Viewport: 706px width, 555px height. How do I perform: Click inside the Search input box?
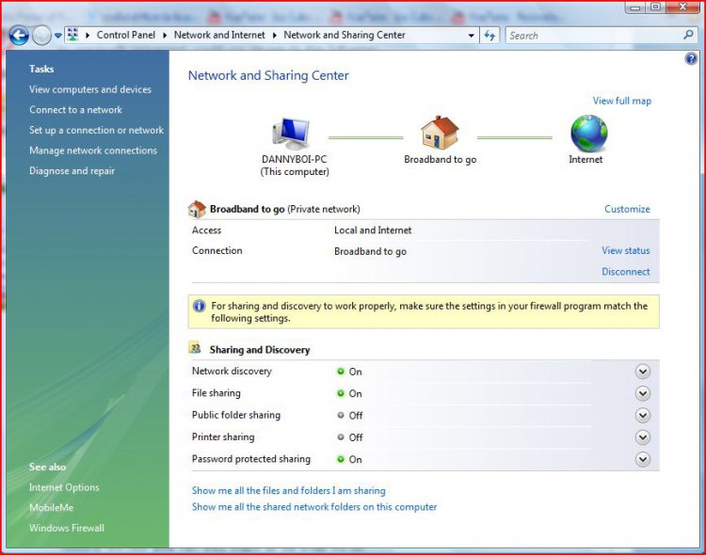[593, 36]
